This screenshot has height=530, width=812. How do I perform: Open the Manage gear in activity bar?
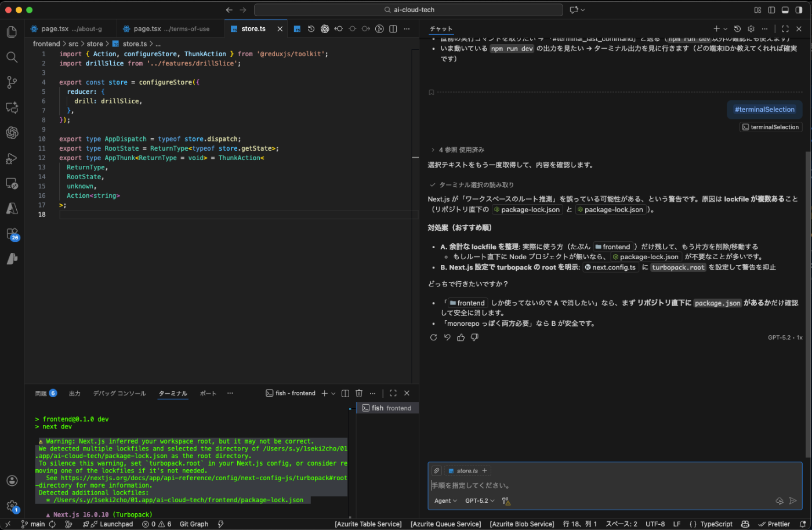(12, 506)
